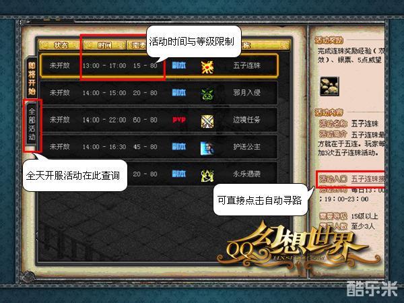This screenshot has width=404, height=303.
Task: Click the 五子连珠 activity entrance link
Action: coord(368,178)
